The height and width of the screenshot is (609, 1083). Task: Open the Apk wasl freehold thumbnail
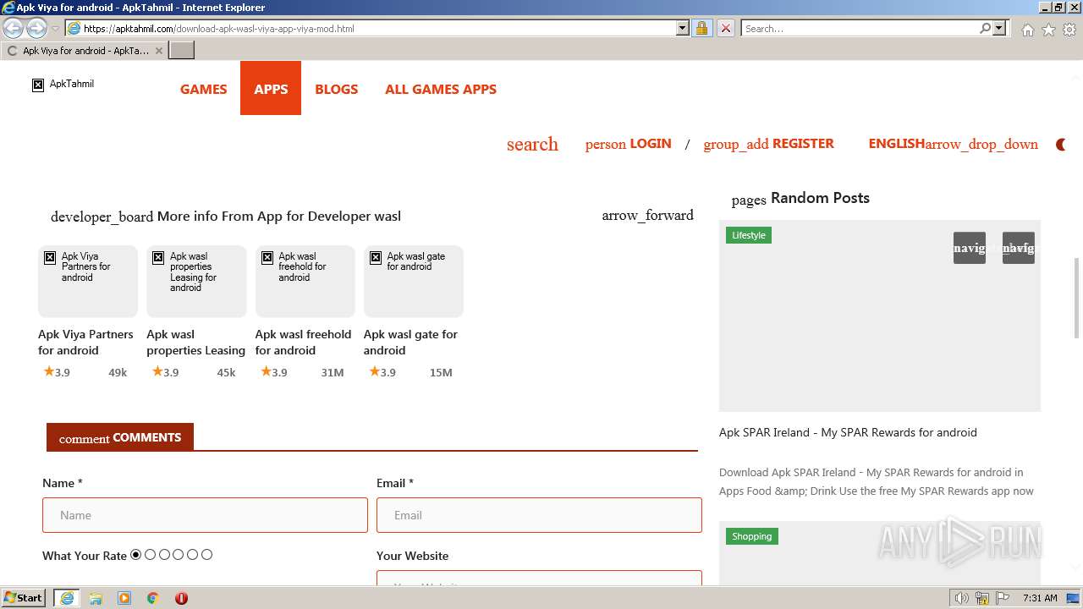(305, 281)
